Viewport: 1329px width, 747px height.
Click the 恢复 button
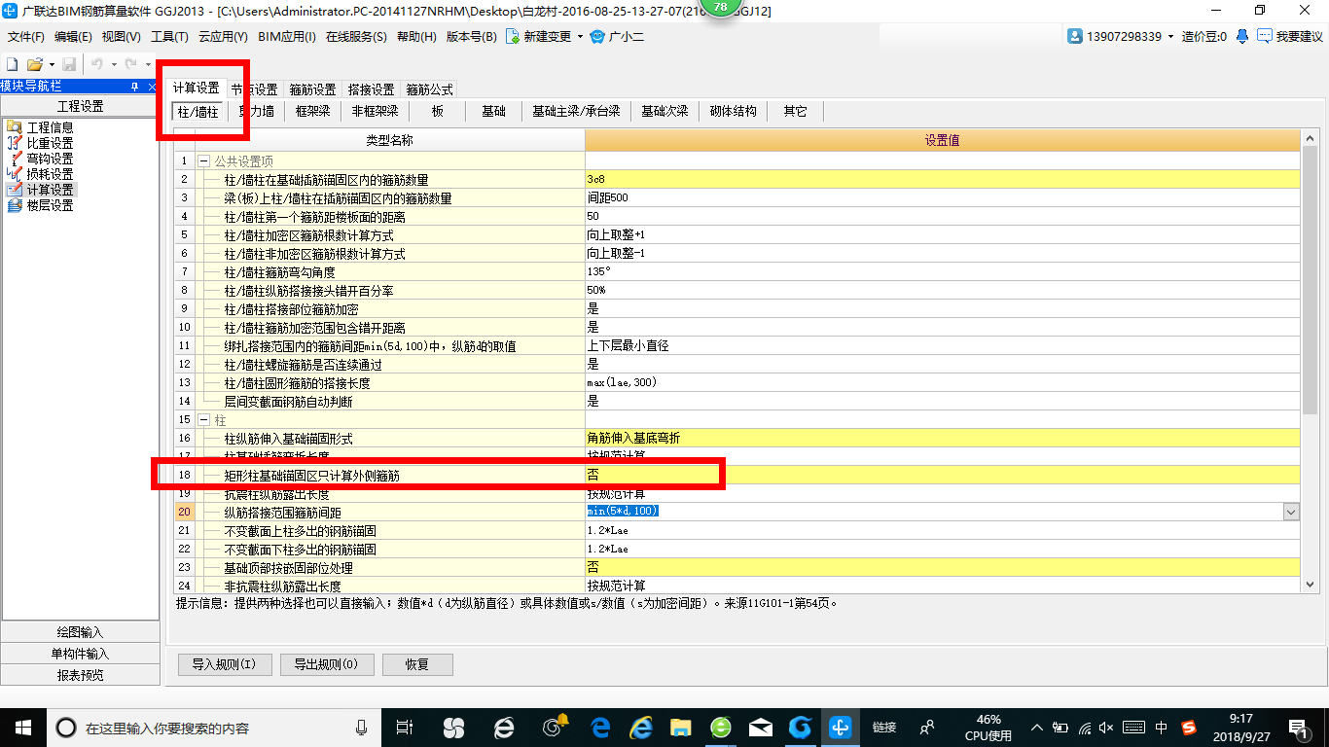point(417,665)
